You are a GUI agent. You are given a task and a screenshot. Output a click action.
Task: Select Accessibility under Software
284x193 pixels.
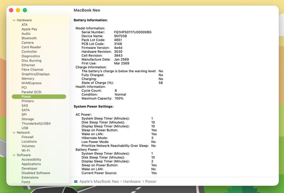[x=31, y=160]
